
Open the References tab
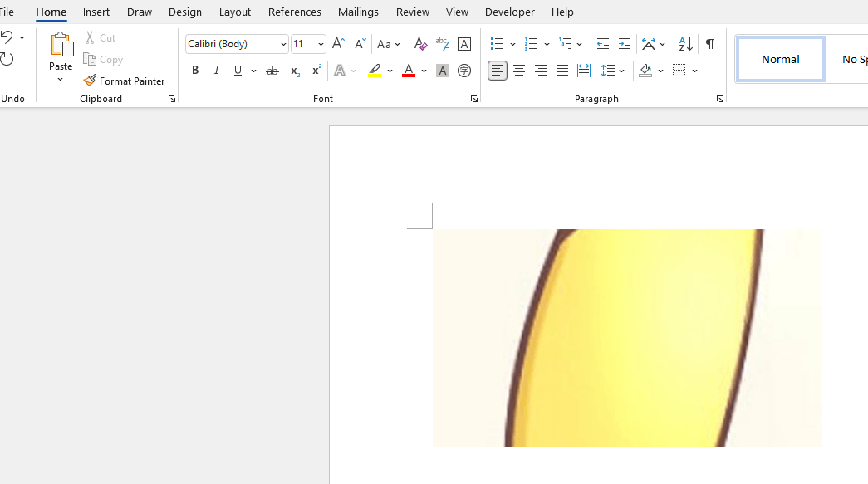point(294,12)
